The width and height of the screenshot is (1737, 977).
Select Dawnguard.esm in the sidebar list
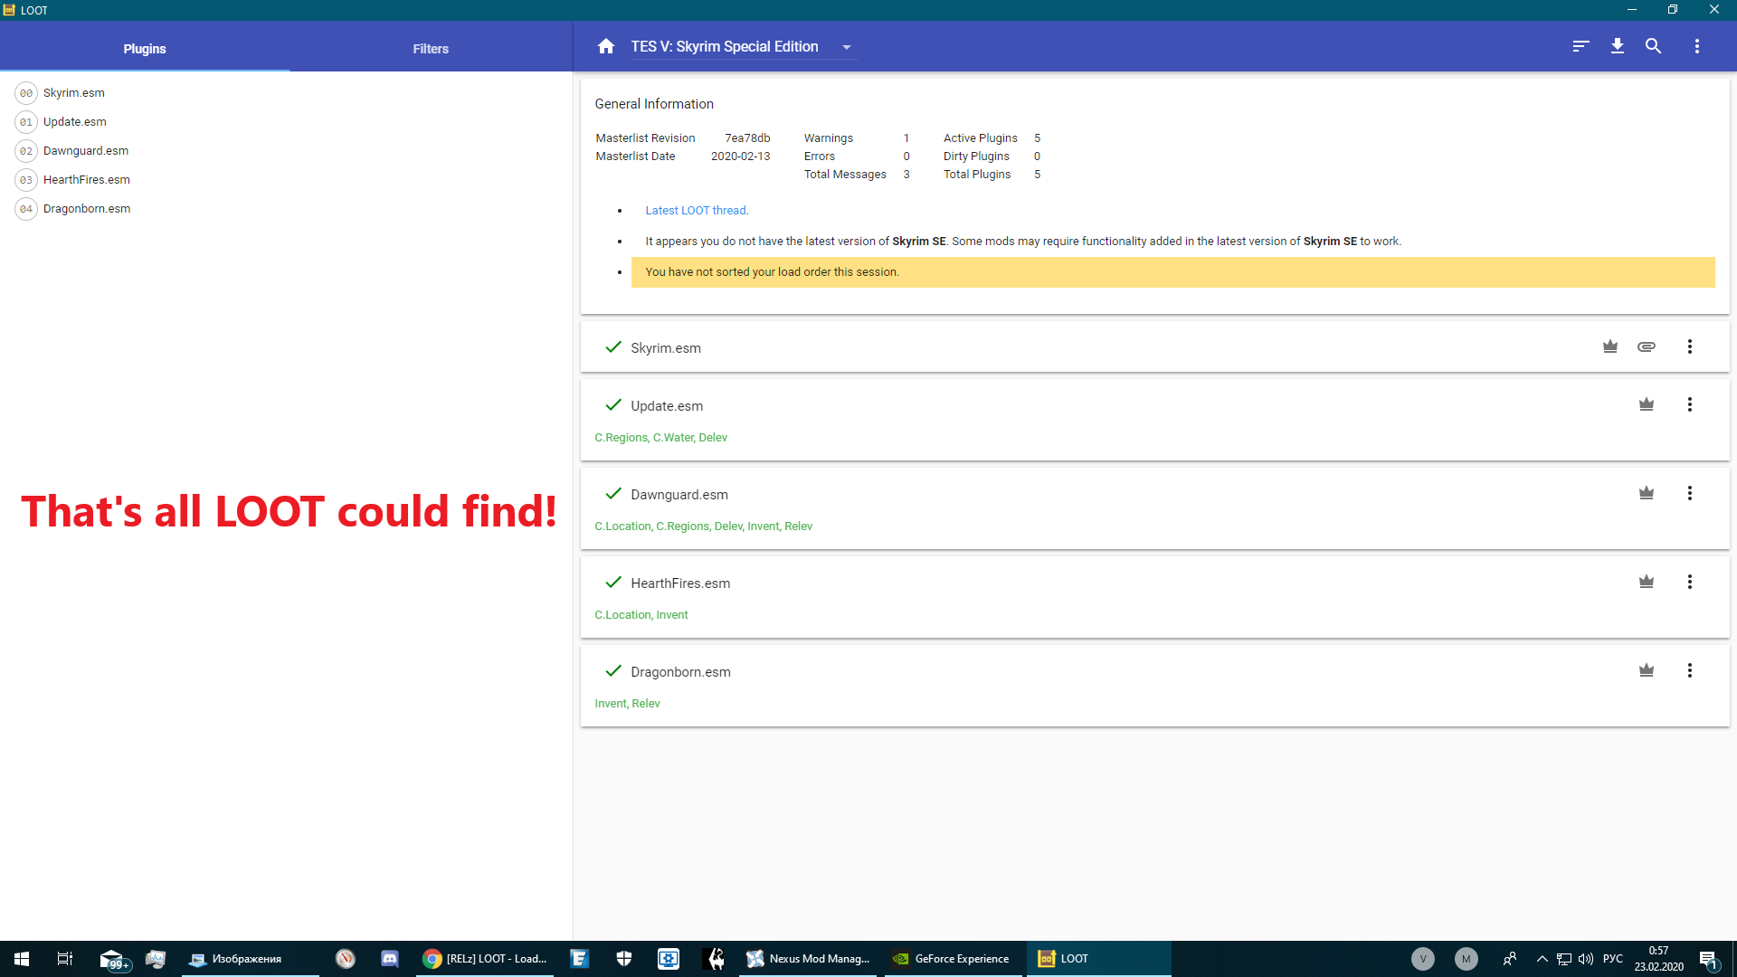point(86,151)
